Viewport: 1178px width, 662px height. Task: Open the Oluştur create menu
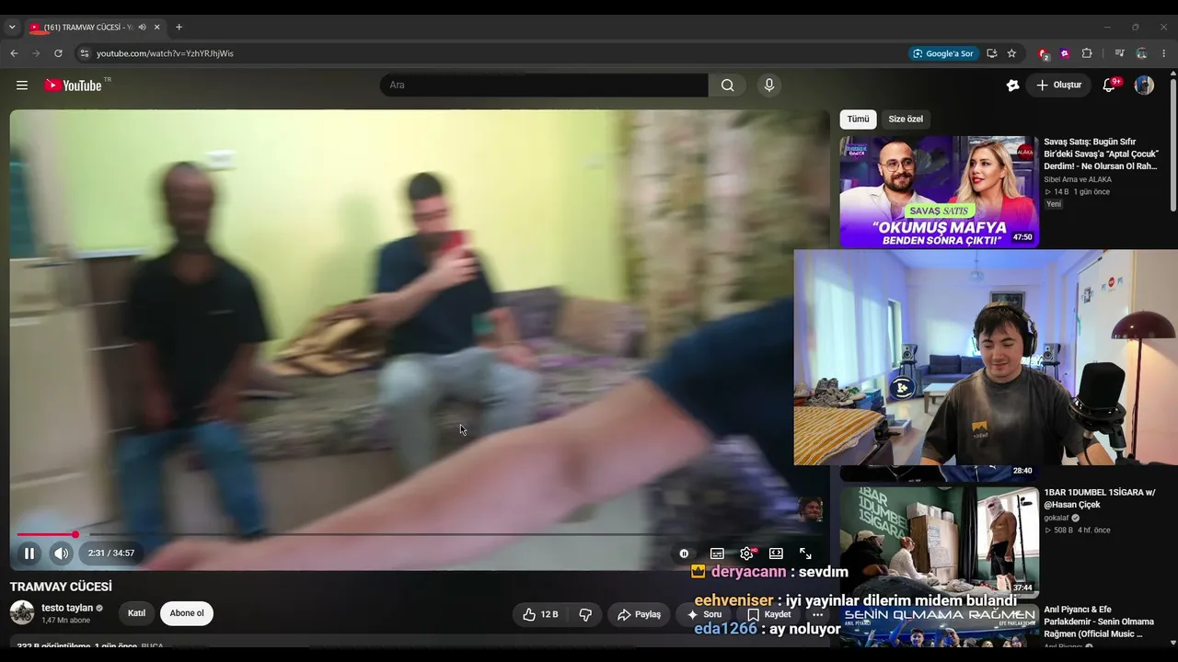pyautogui.click(x=1058, y=86)
